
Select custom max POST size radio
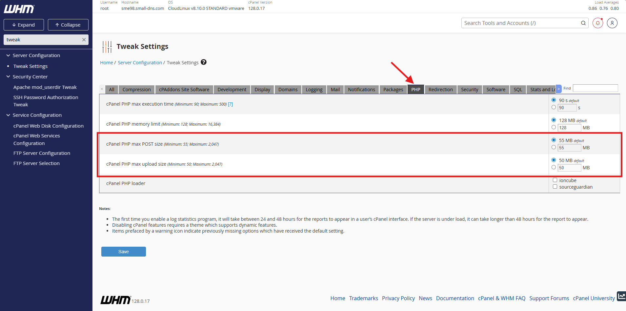pos(554,147)
